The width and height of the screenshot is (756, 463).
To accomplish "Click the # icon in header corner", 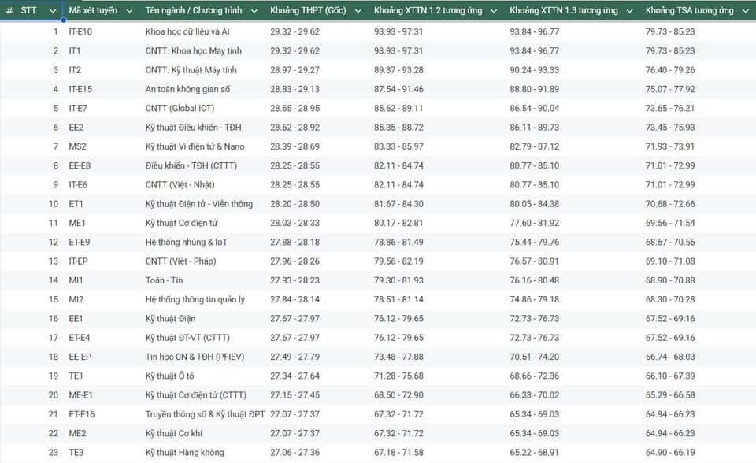I will point(9,10).
